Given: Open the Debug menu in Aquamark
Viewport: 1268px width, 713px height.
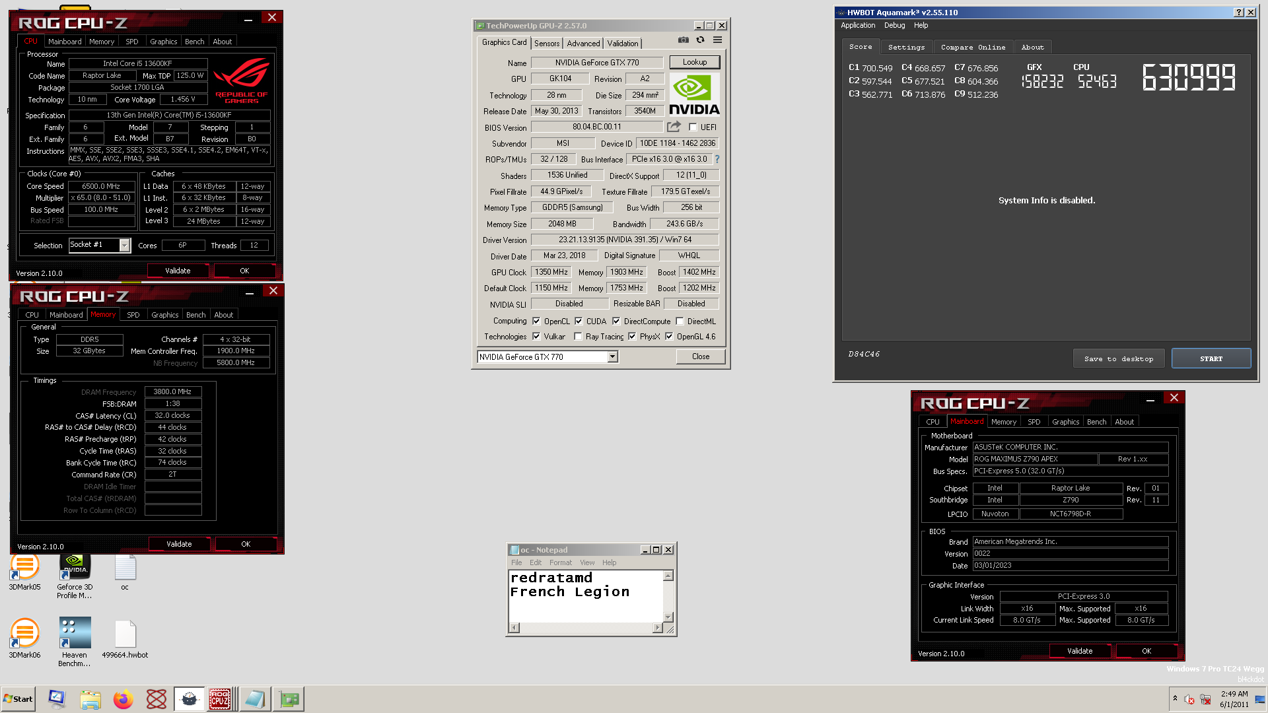Looking at the screenshot, I should pos(894,25).
